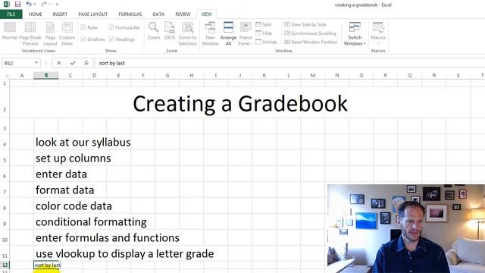
Task: Switch to the PAGE LAYOUT tab
Action: [92, 14]
